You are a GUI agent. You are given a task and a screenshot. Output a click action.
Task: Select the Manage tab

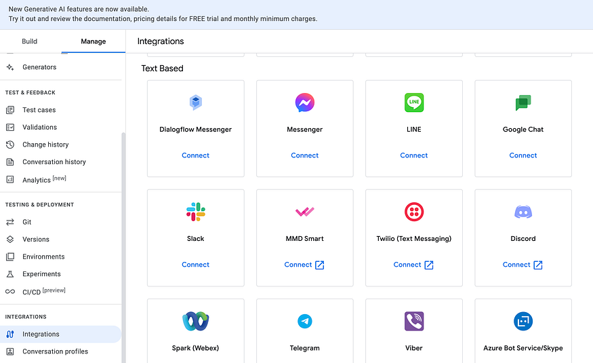(x=93, y=41)
